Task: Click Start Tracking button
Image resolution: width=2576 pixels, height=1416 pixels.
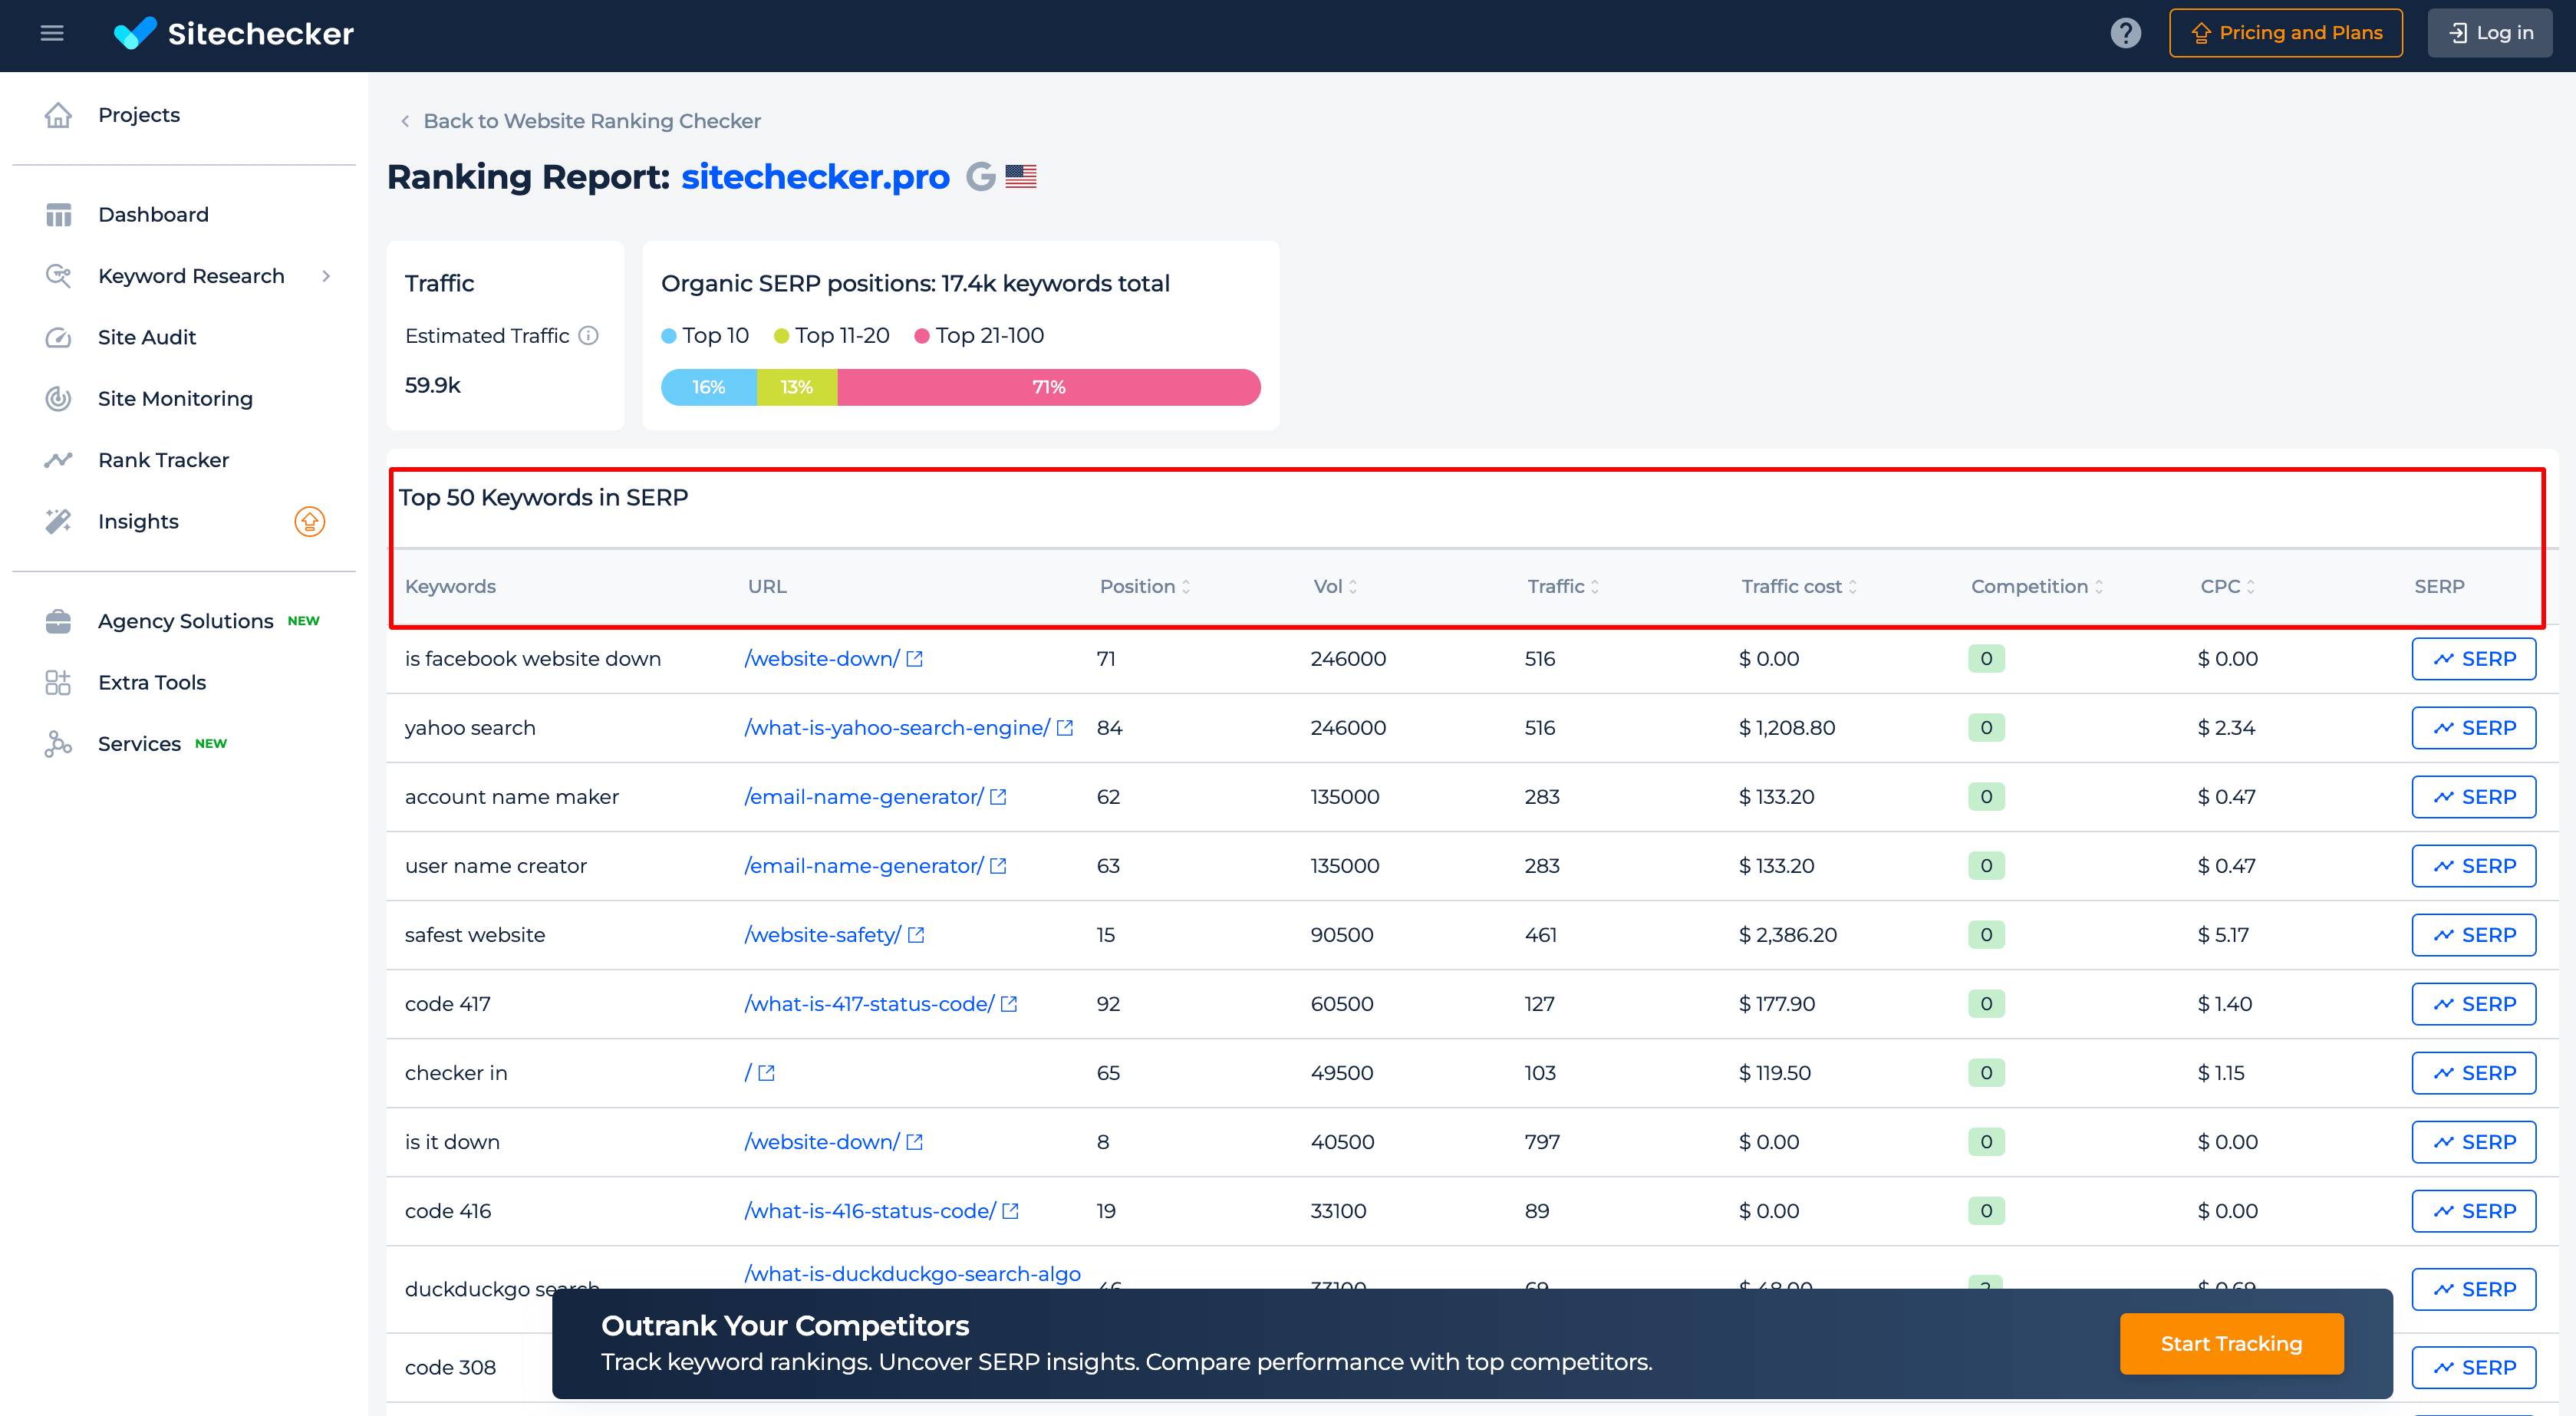Action: coord(2232,1343)
